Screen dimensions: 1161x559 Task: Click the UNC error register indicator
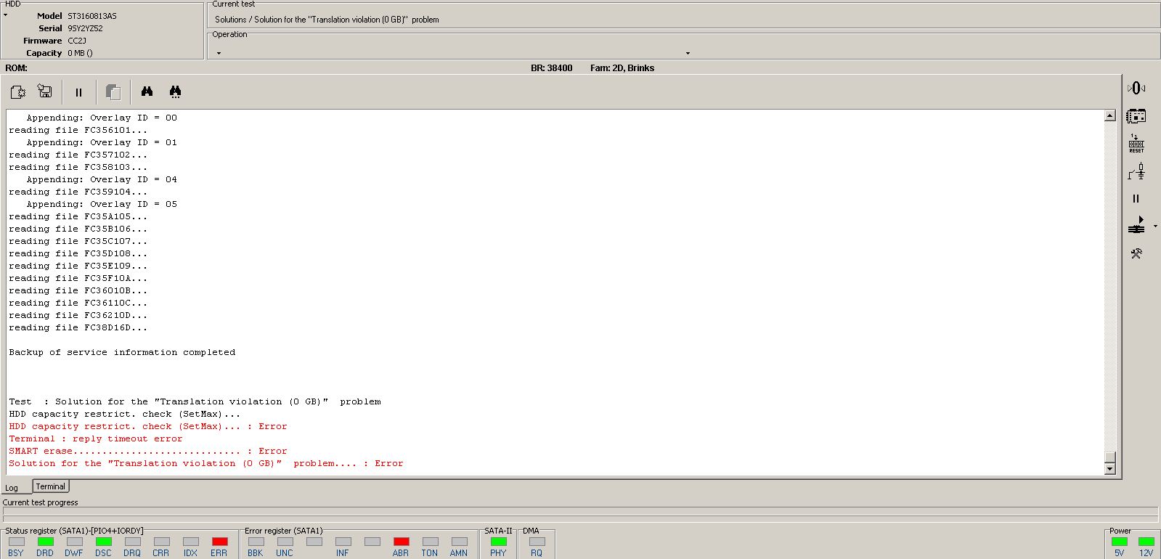click(285, 542)
